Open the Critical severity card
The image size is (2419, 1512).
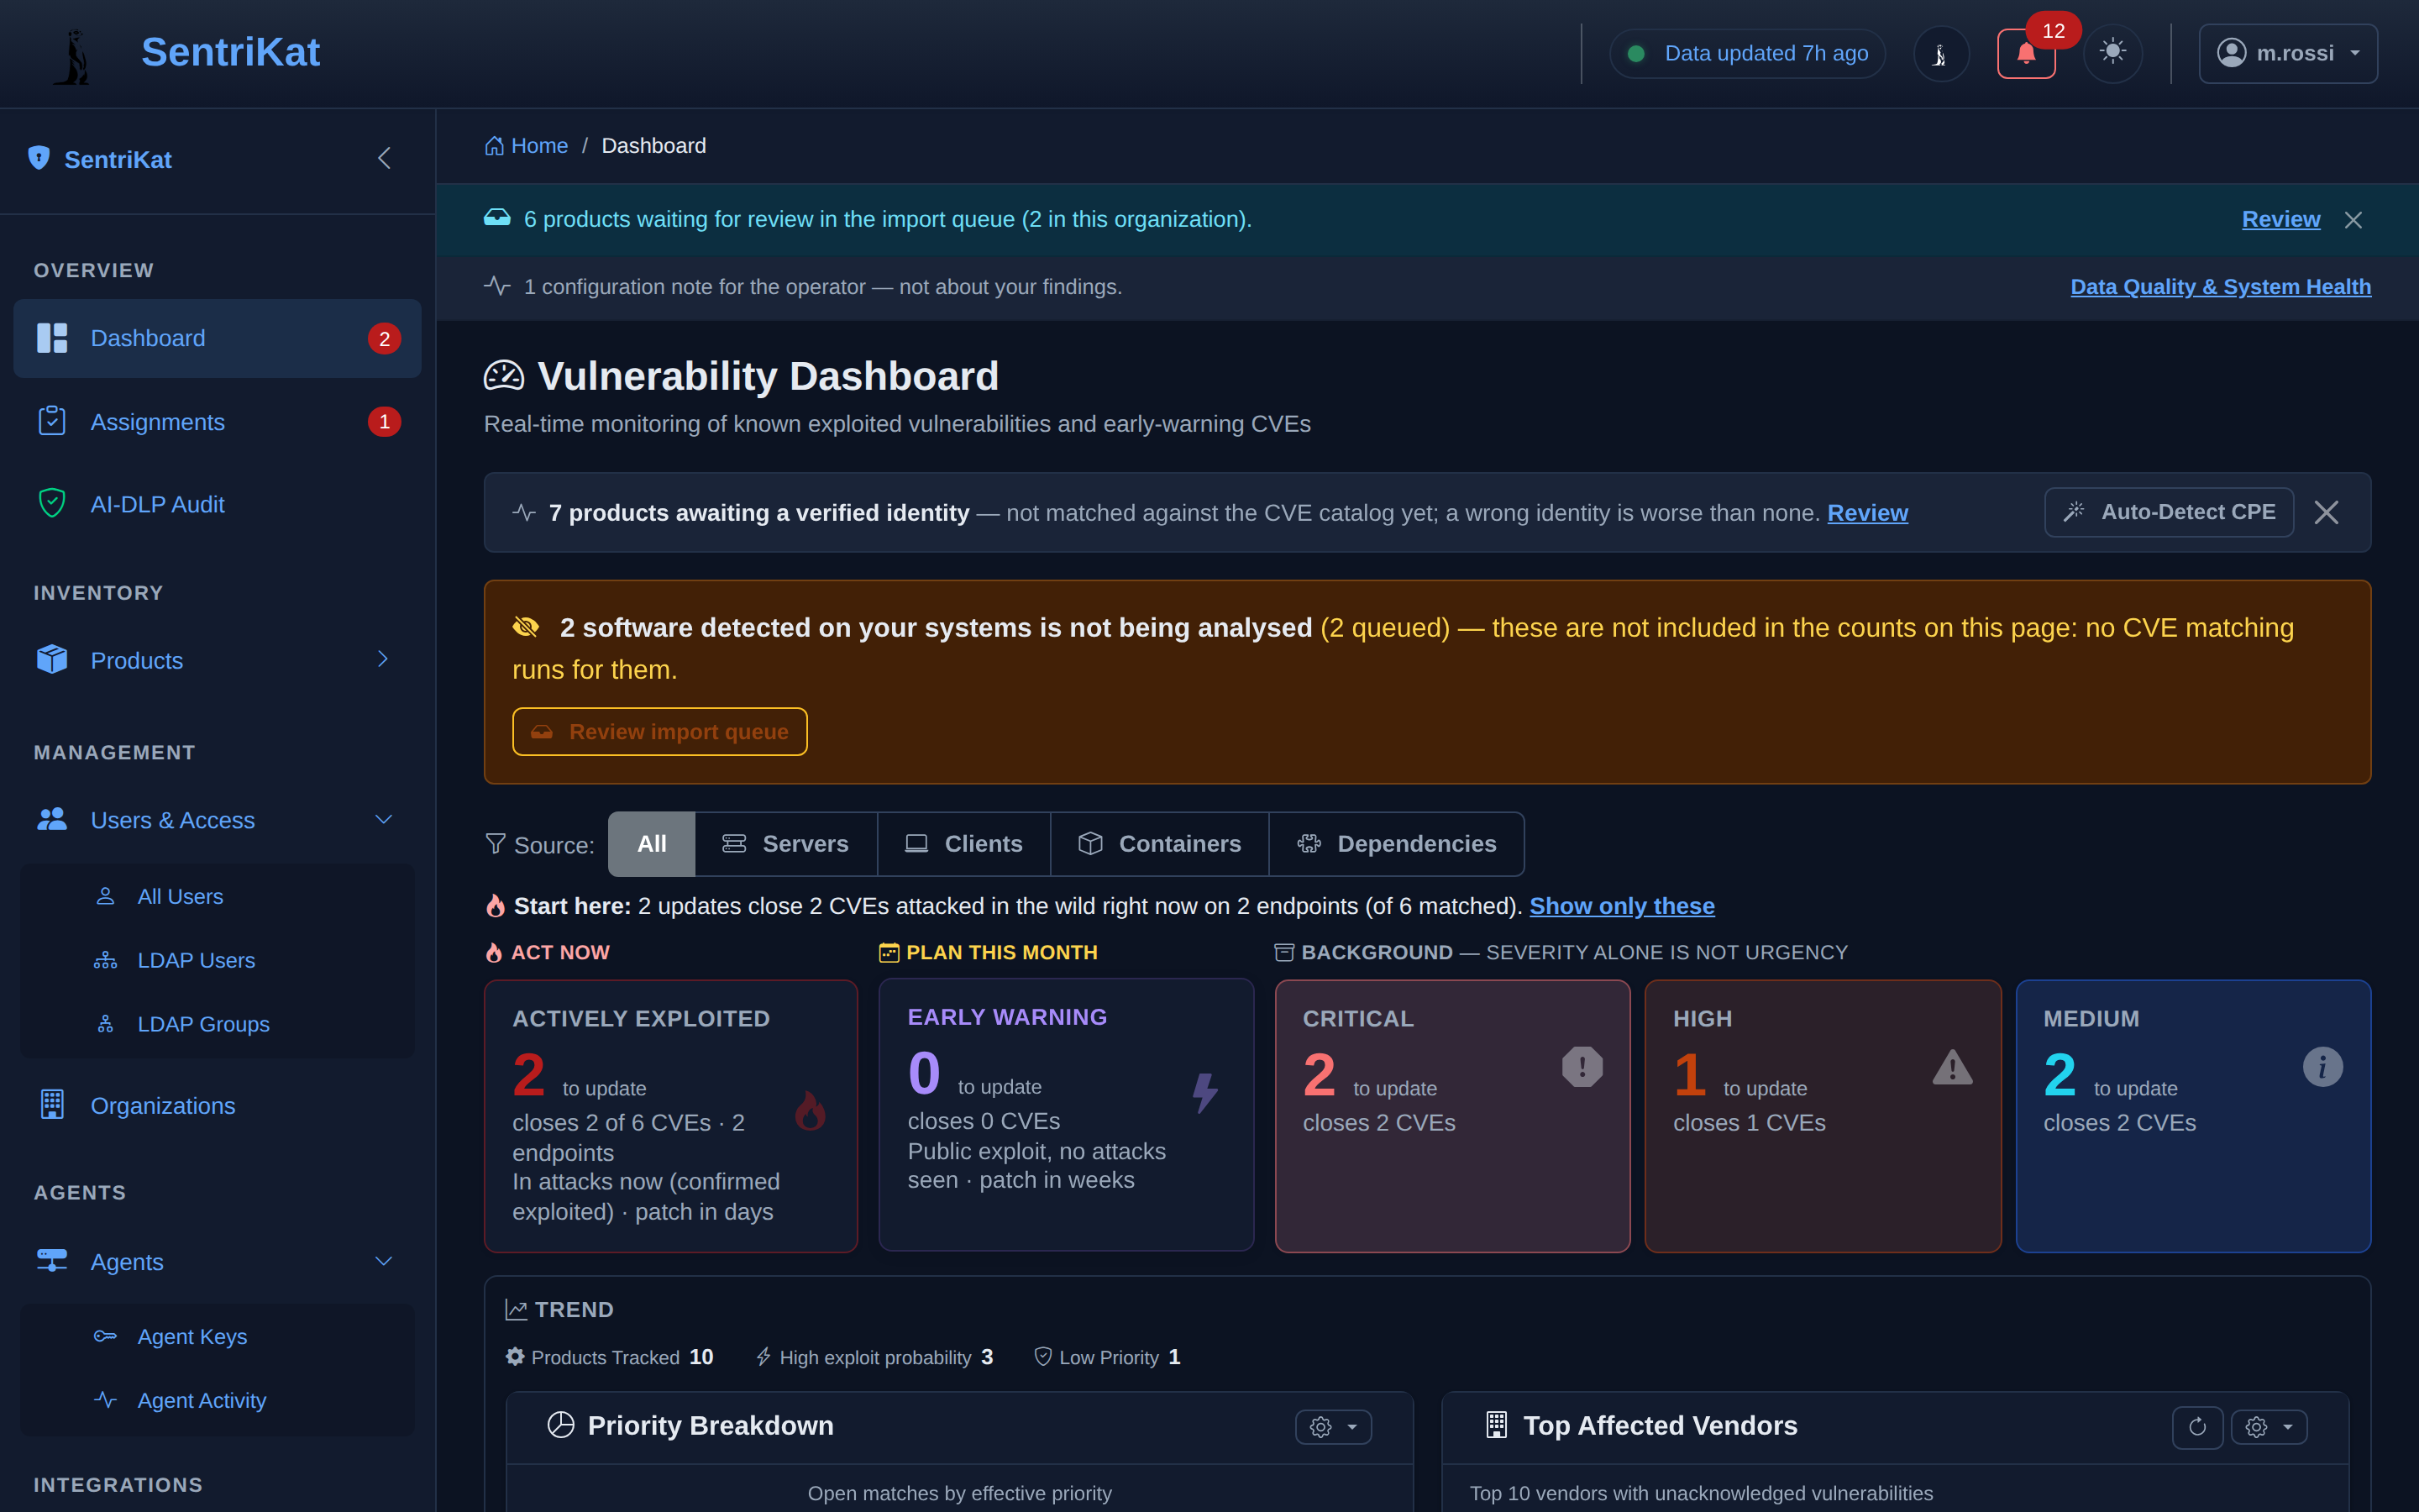[1452, 1116]
